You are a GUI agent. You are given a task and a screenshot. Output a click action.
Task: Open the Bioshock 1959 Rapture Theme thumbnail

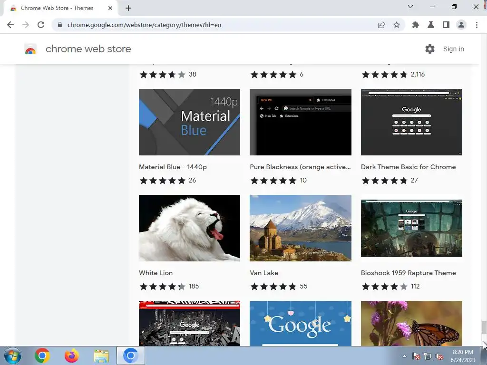[411, 228]
